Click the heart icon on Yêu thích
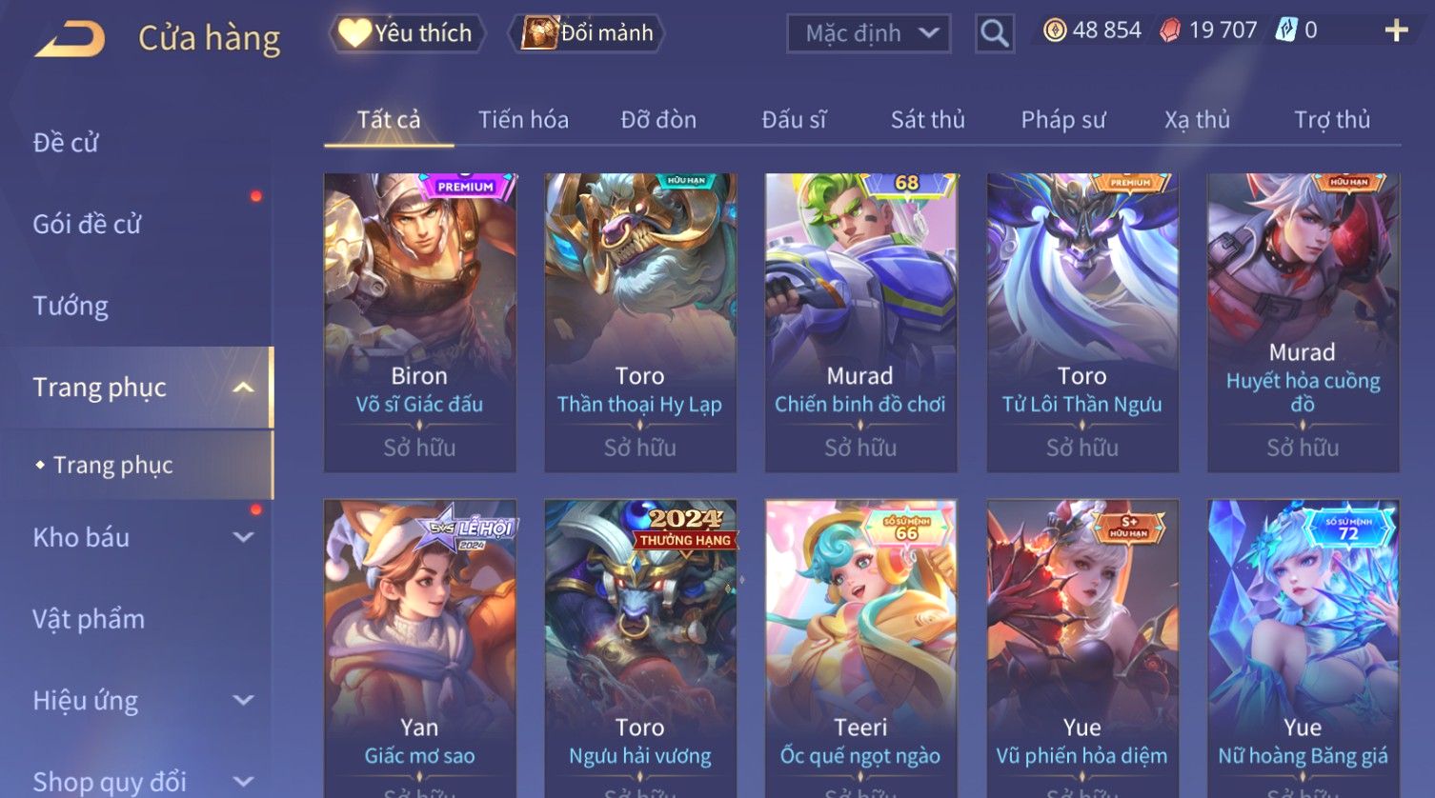Screen dimensions: 1435x798 [354, 33]
